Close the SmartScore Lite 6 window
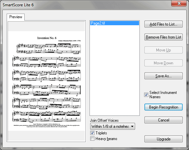 tap(179, 3)
